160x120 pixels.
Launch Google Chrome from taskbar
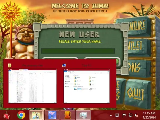(x=21, y=115)
